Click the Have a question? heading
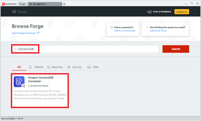Image resolution: width=201 pixels, height=121 pixels. 124,27
